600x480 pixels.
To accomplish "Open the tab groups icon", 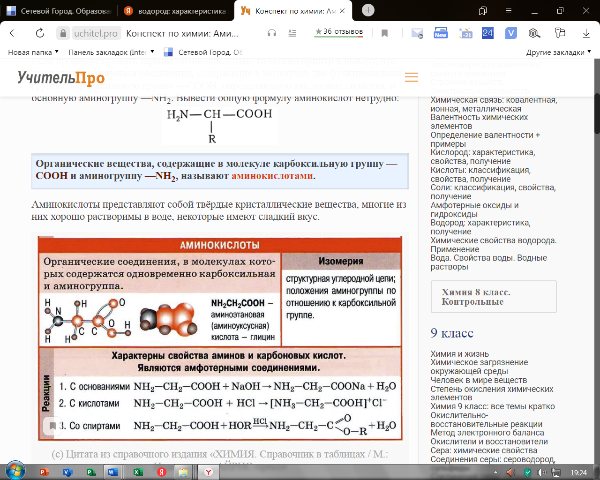I will point(483,11).
